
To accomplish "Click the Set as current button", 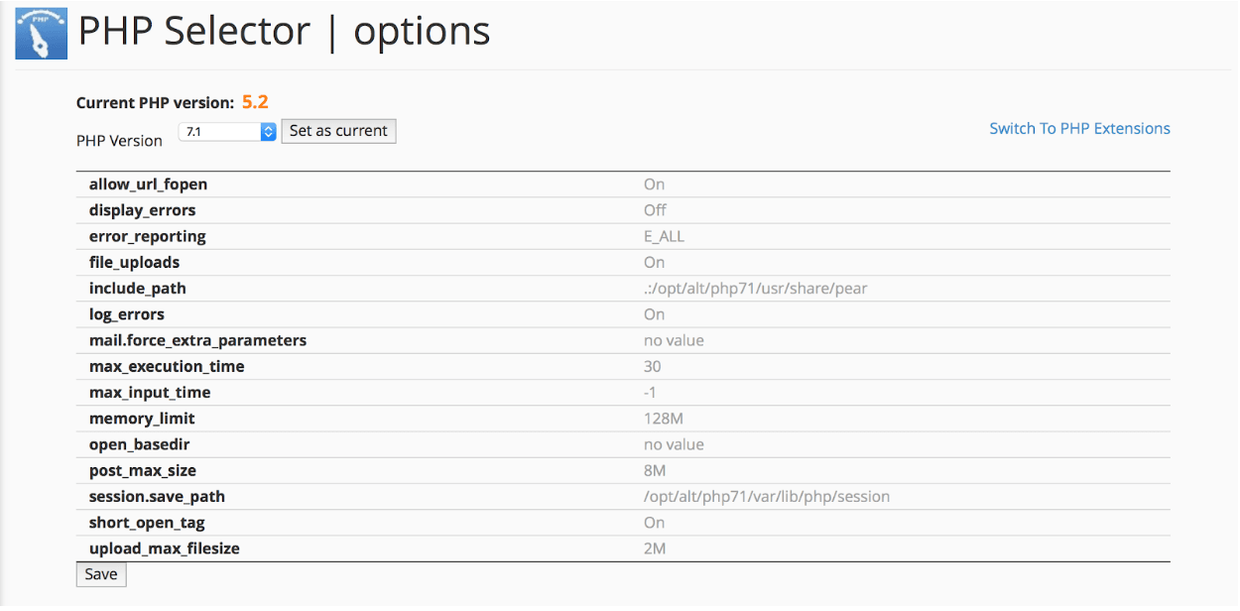I will (338, 131).
